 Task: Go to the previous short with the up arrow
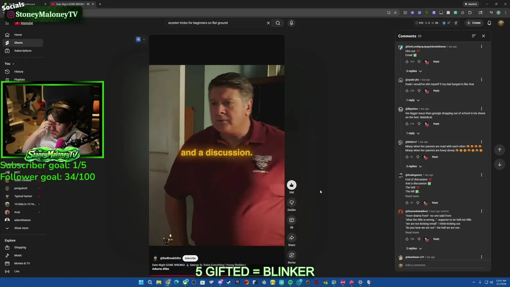click(500, 150)
